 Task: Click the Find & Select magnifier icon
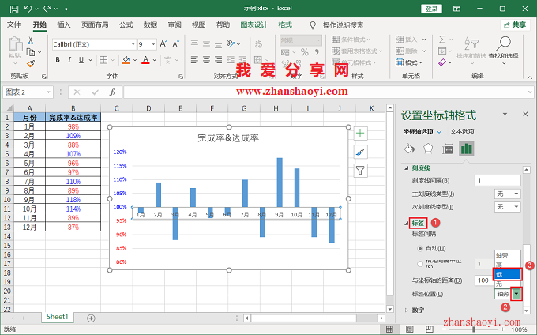(x=504, y=43)
